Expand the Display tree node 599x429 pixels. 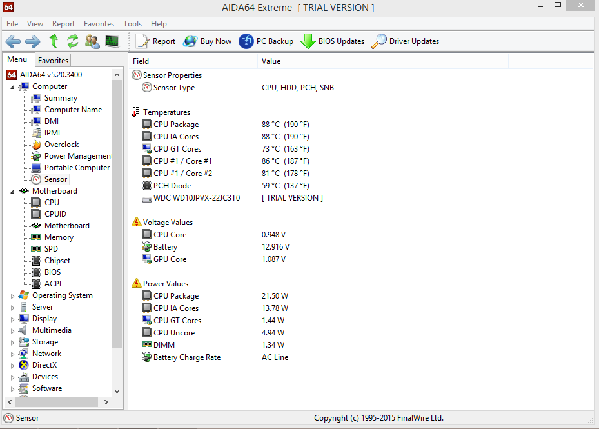click(x=12, y=319)
